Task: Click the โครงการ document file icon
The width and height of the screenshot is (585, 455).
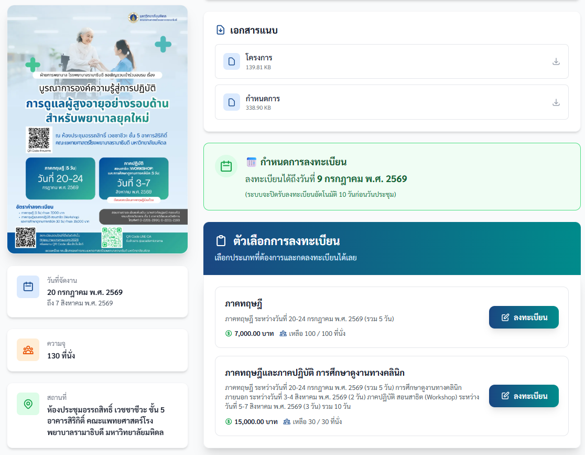Action: 232,61
